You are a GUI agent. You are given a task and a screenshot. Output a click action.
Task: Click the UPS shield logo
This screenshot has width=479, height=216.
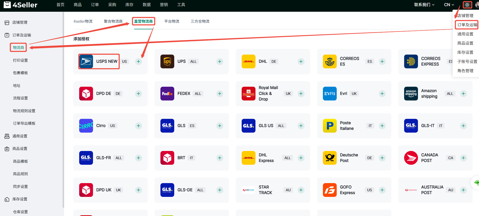[167, 61]
